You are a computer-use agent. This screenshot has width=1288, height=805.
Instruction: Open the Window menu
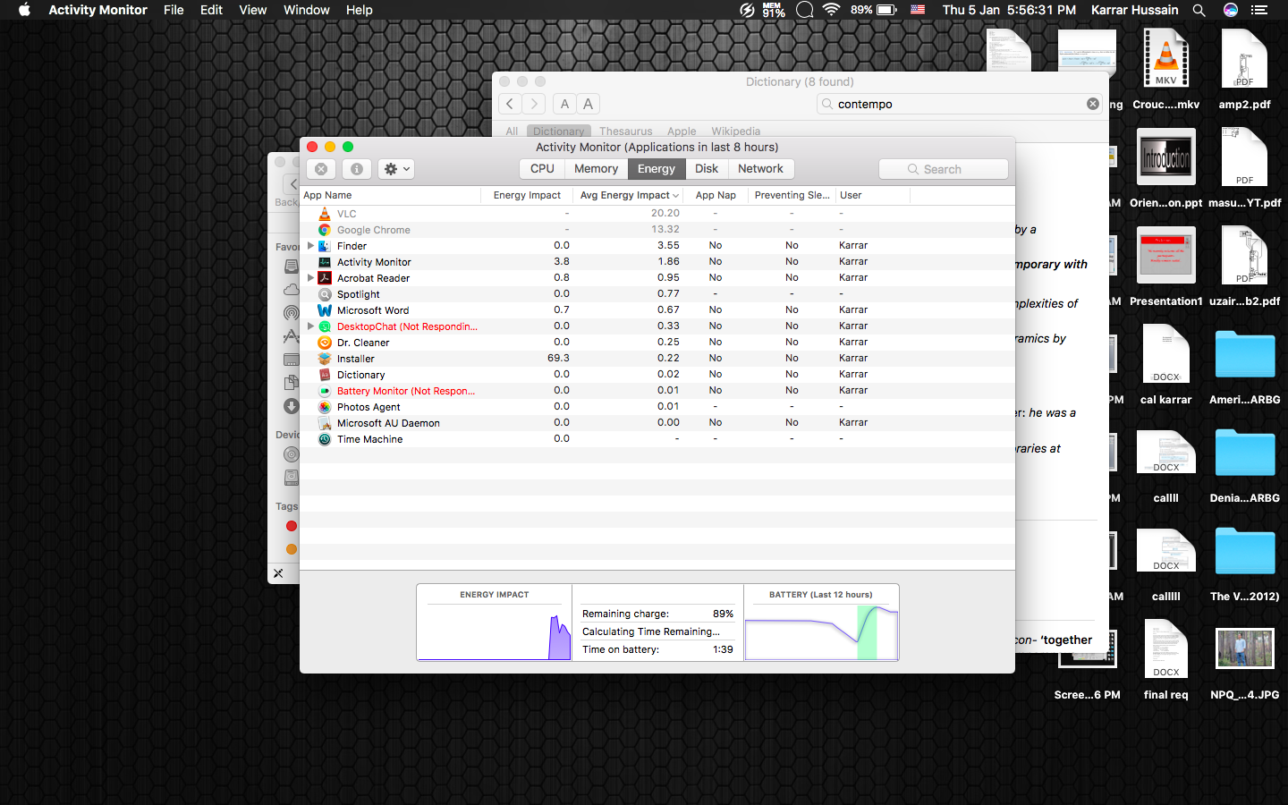point(307,10)
